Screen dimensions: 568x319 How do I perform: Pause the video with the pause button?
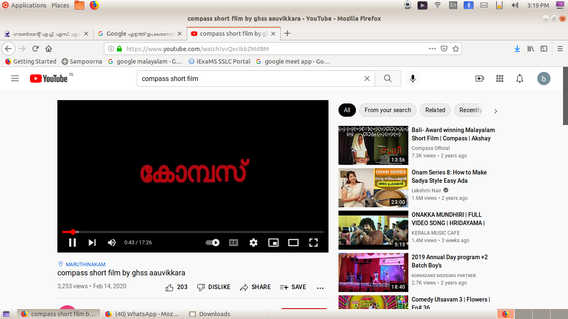(72, 243)
